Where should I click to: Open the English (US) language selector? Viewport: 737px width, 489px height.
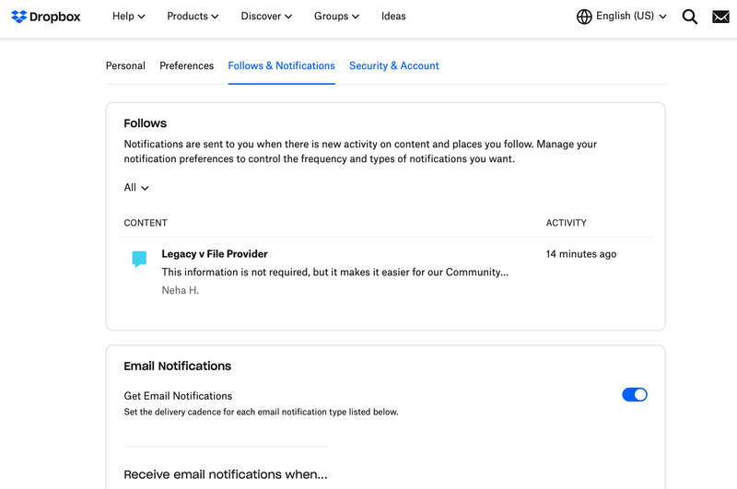click(x=631, y=17)
